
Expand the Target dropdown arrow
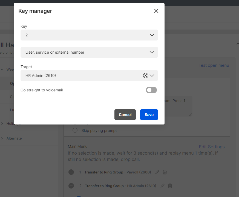tap(152, 76)
